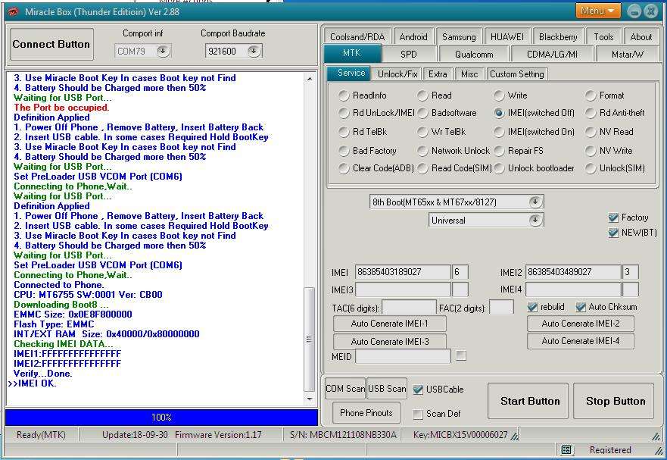Switch to the Qualcomm tab
667x460 pixels.
point(474,54)
